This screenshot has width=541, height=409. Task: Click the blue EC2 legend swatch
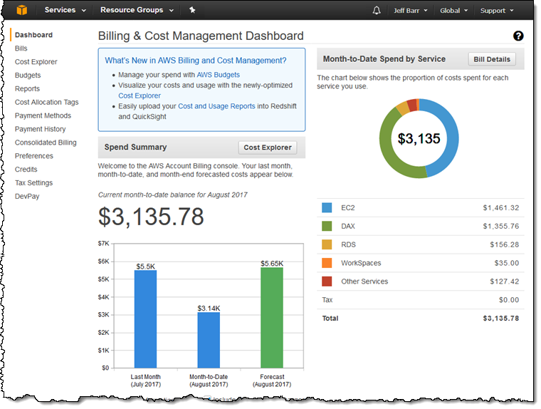[x=327, y=207]
